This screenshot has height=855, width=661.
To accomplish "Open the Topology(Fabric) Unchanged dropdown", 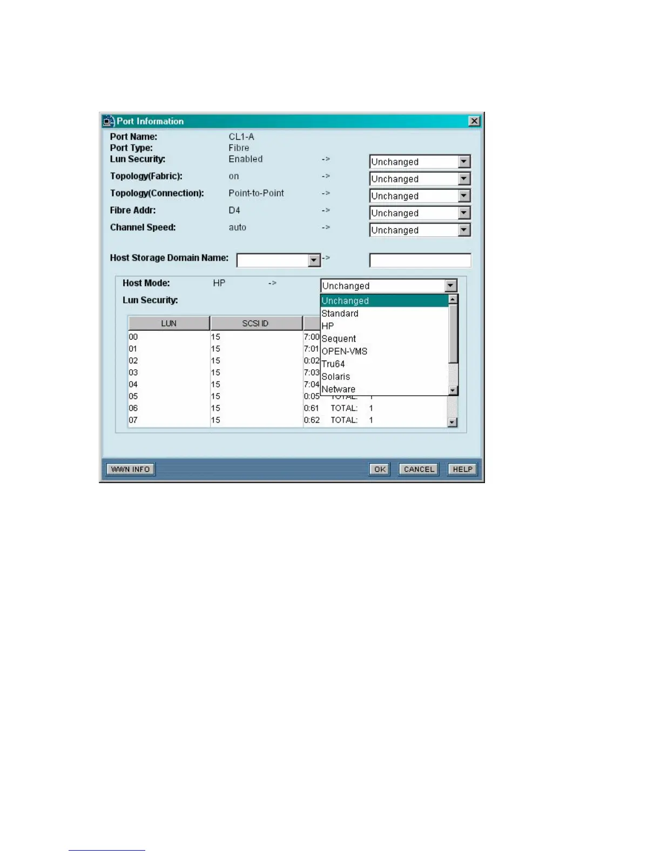I will point(464,179).
